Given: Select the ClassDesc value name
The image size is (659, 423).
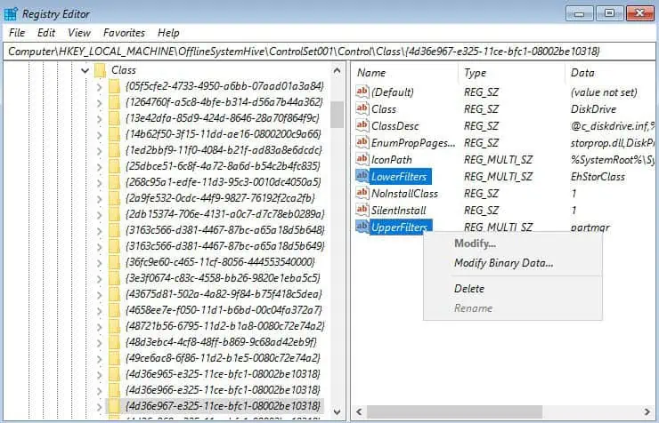Looking at the screenshot, I should pos(395,126).
